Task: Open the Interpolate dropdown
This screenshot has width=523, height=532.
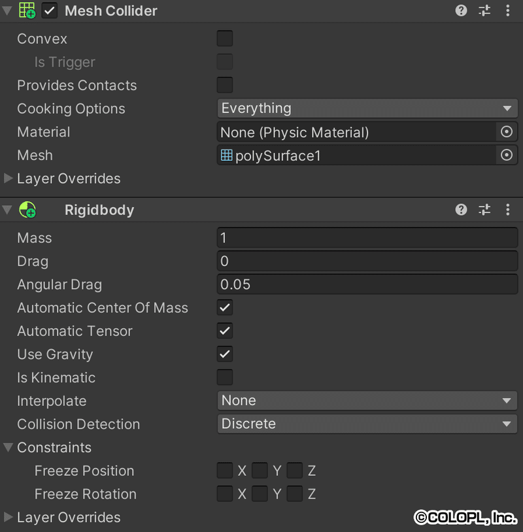Action: pos(367,401)
